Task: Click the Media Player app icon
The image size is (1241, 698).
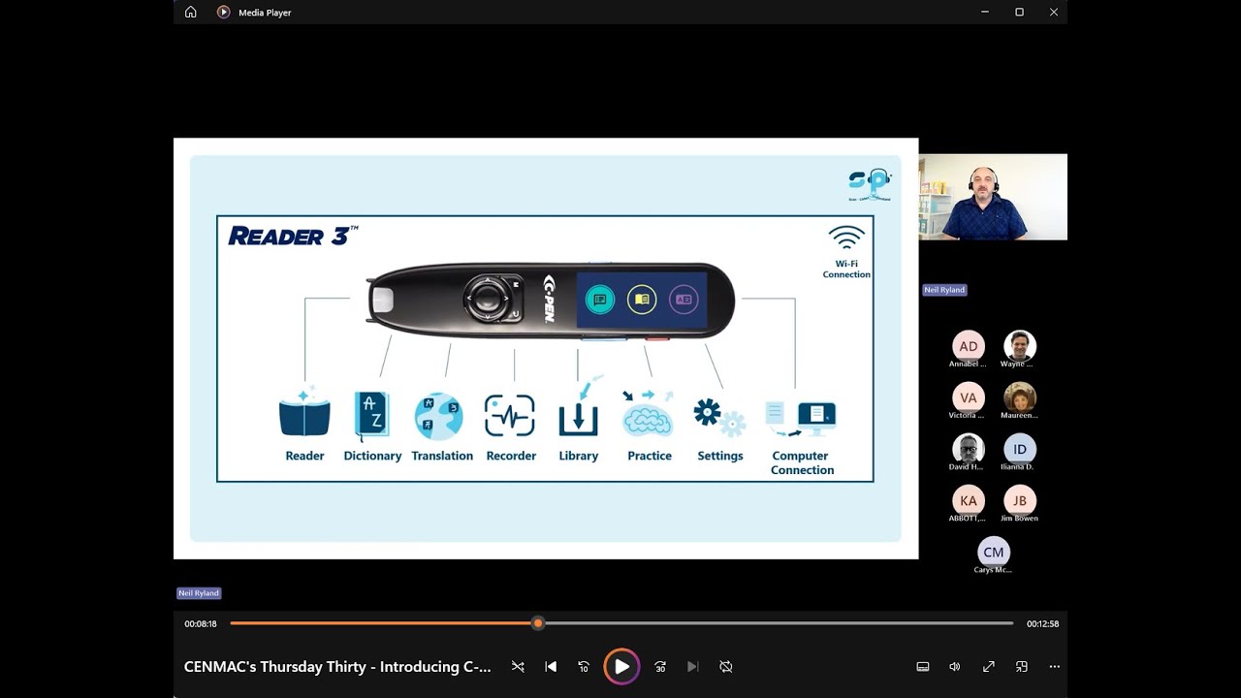Action: [224, 13]
